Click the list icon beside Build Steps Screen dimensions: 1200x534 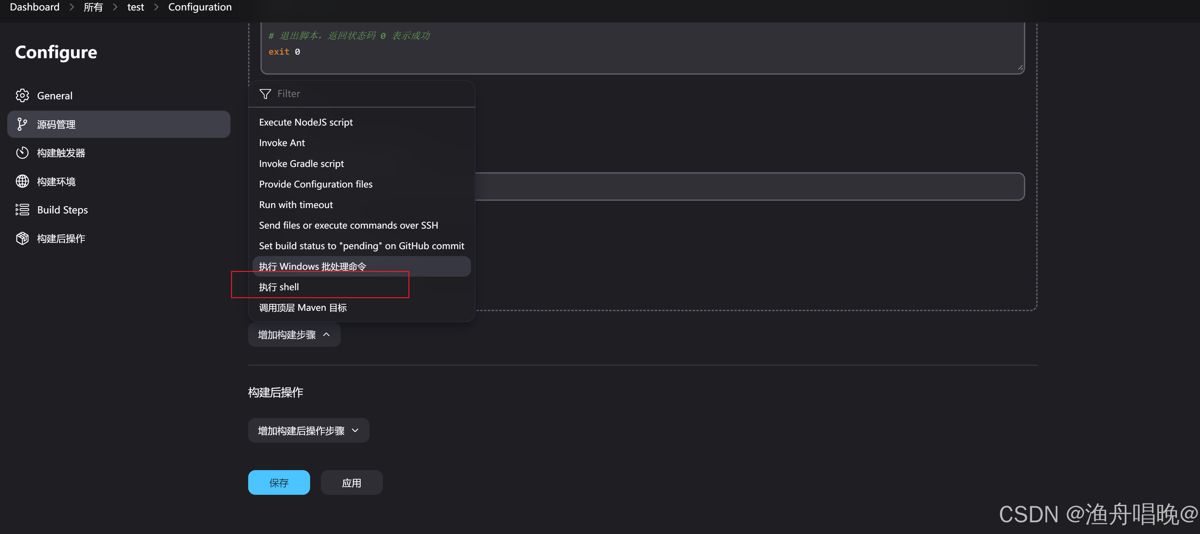22,210
